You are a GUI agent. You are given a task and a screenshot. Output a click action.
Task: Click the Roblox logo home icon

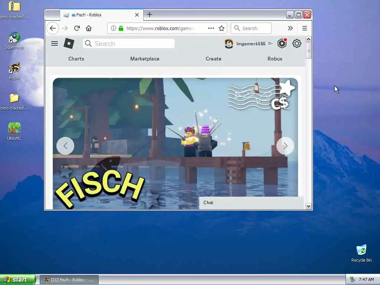[69, 44]
